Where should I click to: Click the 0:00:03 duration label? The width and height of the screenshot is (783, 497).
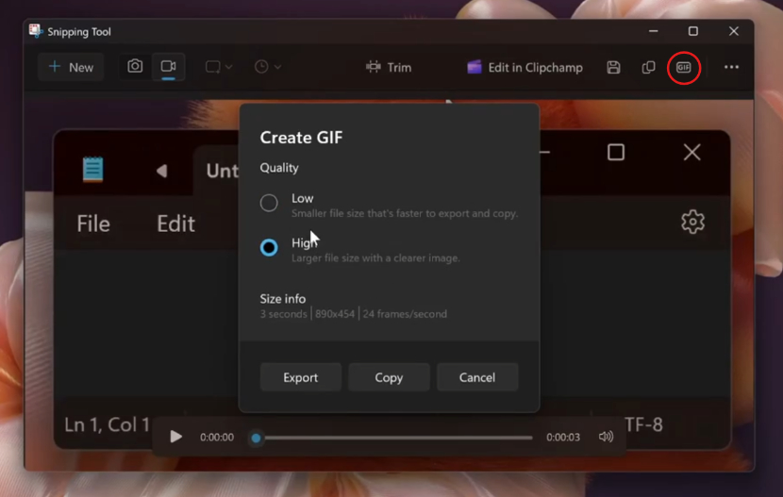coord(563,438)
